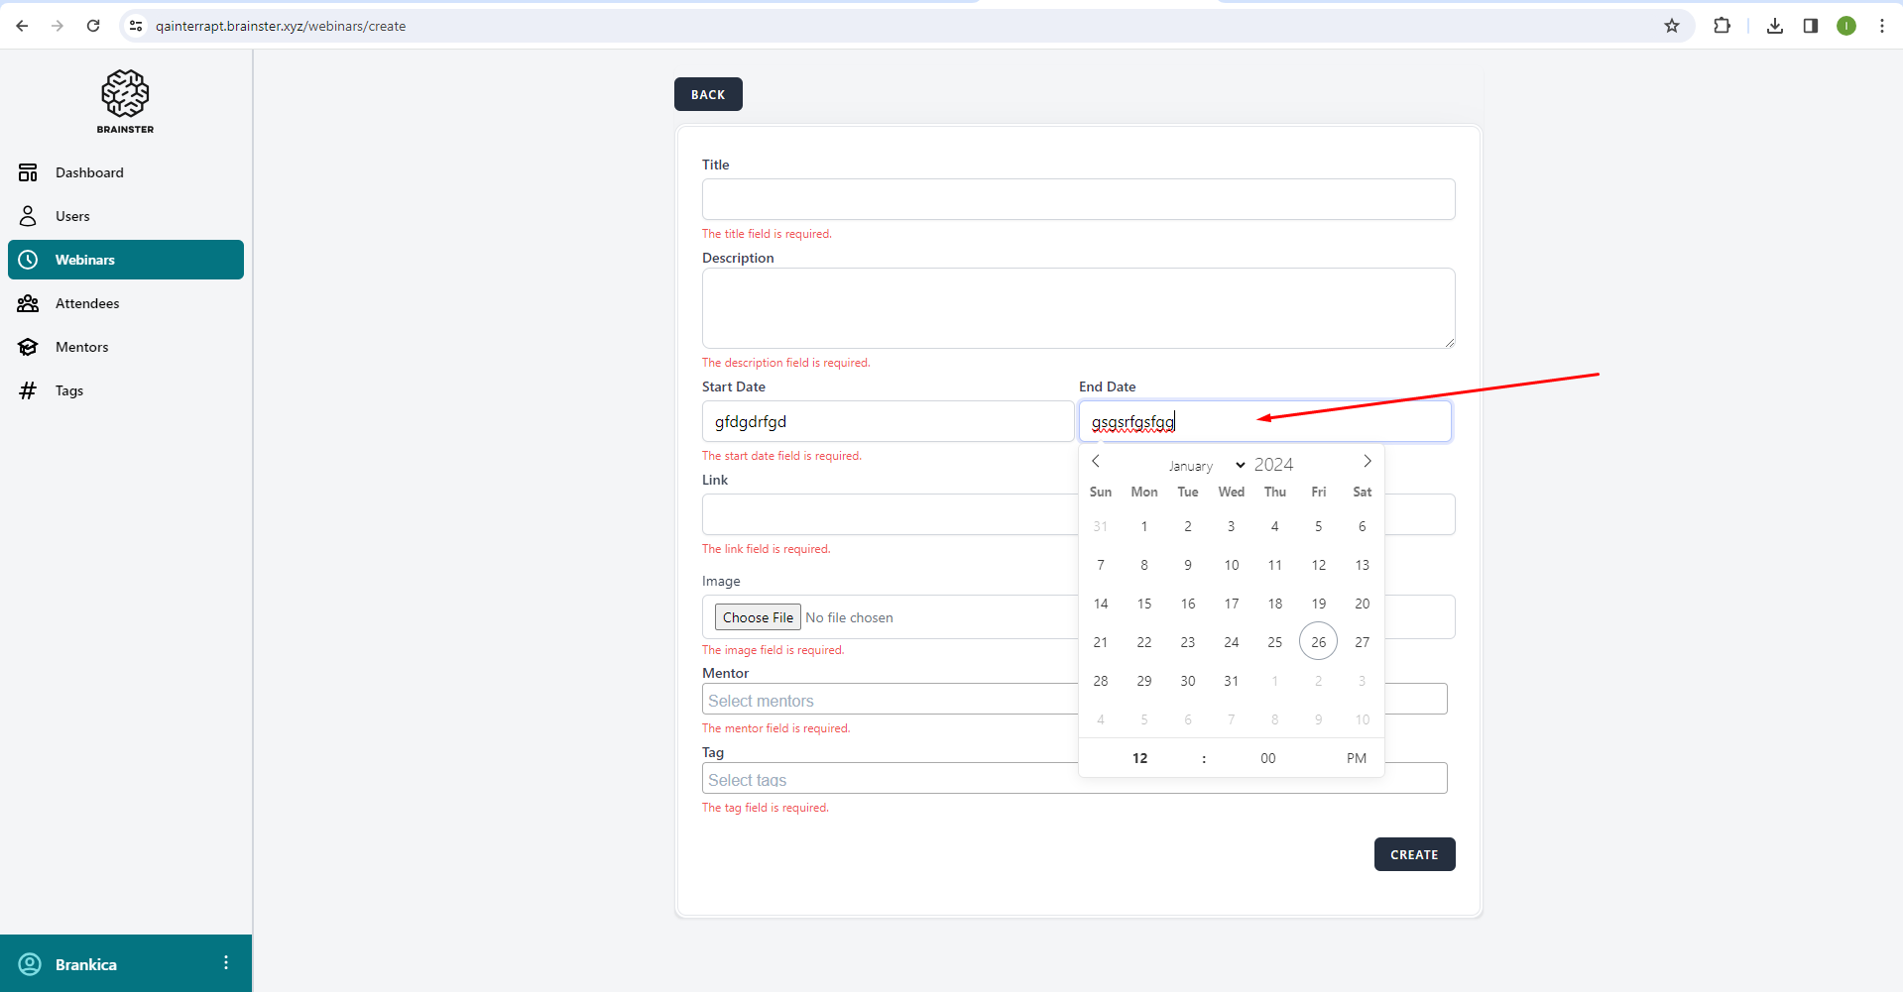1903x992 pixels.
Task: Open the Brankica user options menu
Action: tap(226, 963)
